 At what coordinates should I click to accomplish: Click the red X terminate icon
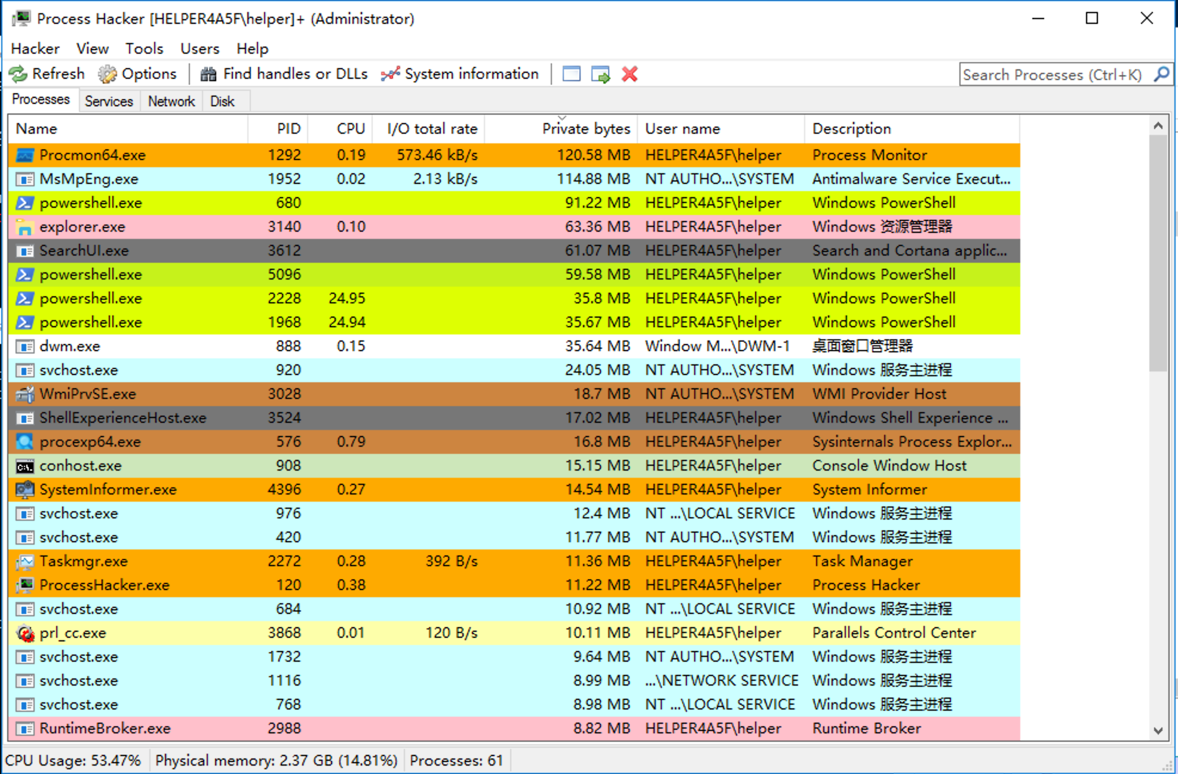tap(630, 74)
